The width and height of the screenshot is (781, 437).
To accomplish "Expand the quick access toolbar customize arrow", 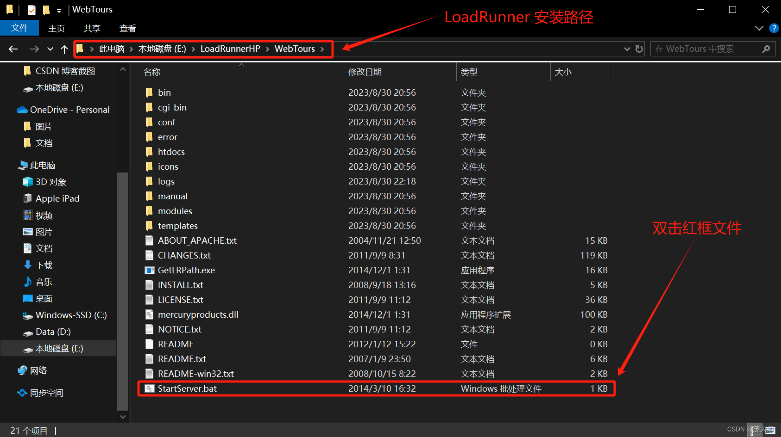I will pos(59,10).
